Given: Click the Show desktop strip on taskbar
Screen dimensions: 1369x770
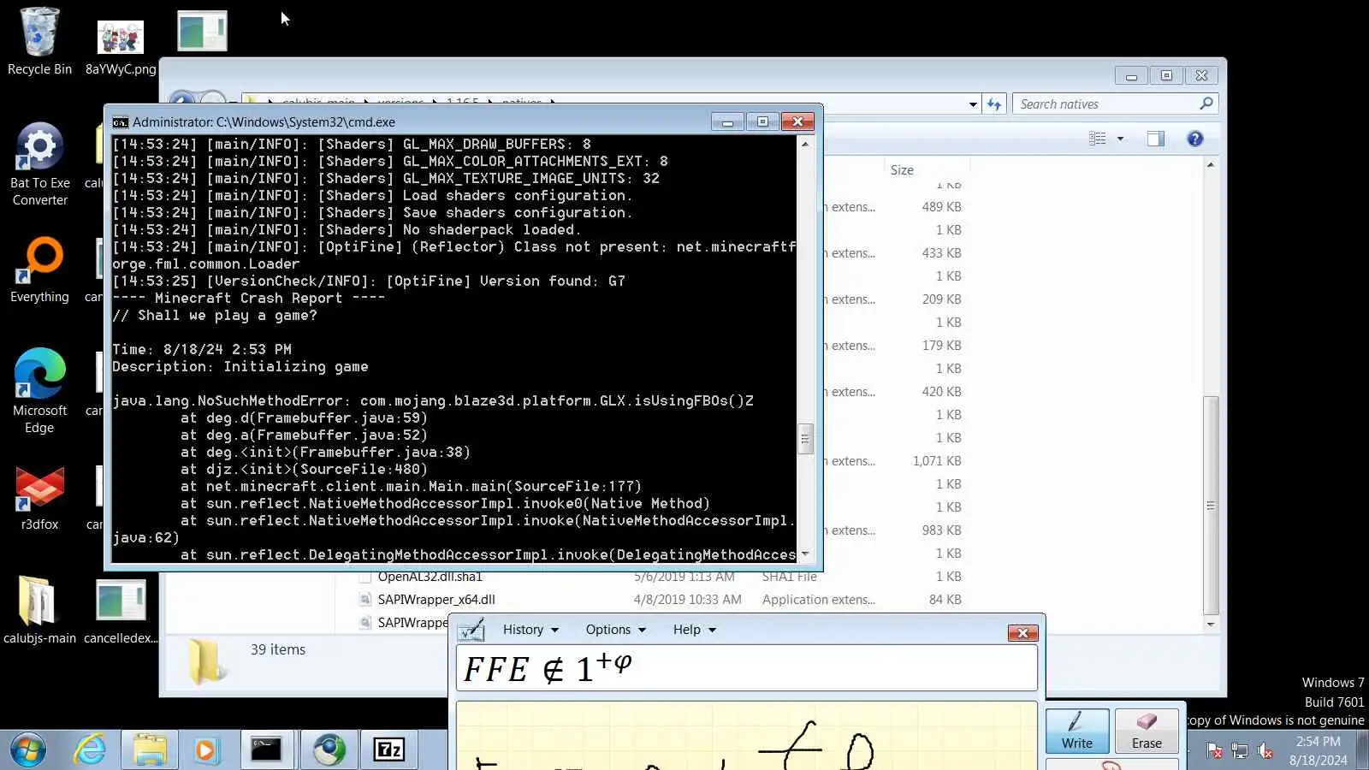Looking at the screenshot, I should [1362, 749].
